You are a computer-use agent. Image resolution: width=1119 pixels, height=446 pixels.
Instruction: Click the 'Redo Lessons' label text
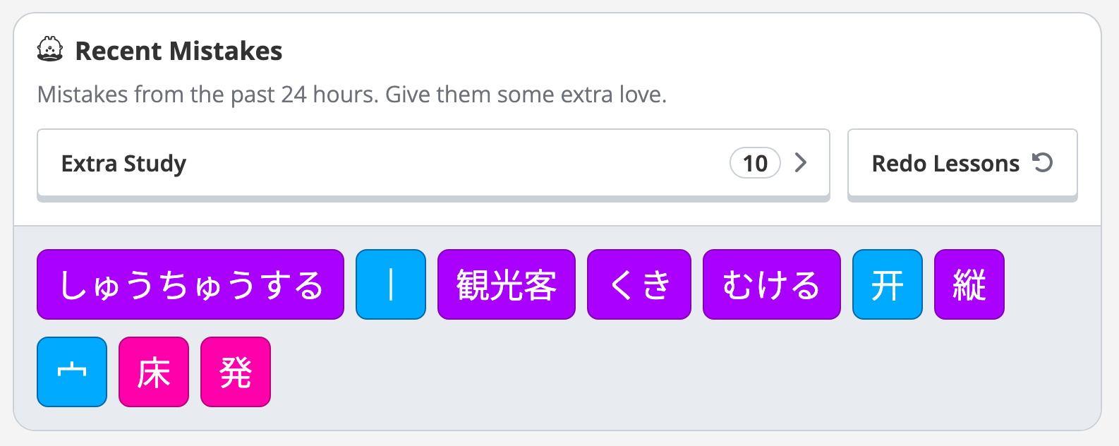coord(945,164)
